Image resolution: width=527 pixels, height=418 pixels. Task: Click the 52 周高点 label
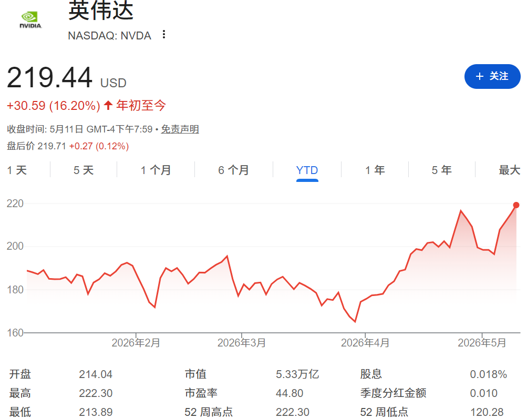[209, 412]
